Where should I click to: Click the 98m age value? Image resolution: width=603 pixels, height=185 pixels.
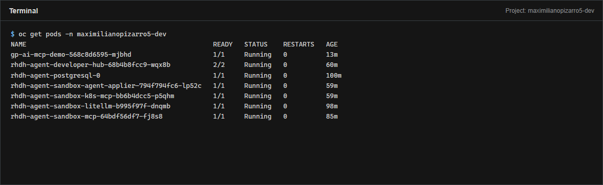pyautogui.click(x=332, y=106)
